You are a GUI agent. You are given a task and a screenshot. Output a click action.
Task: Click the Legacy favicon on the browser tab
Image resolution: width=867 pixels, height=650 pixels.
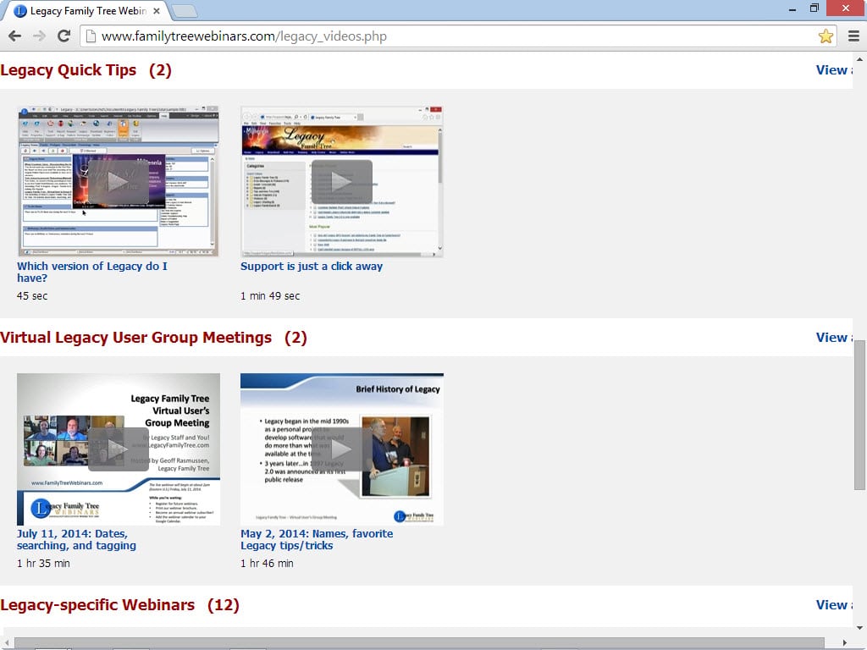click(x=20, y=11)
